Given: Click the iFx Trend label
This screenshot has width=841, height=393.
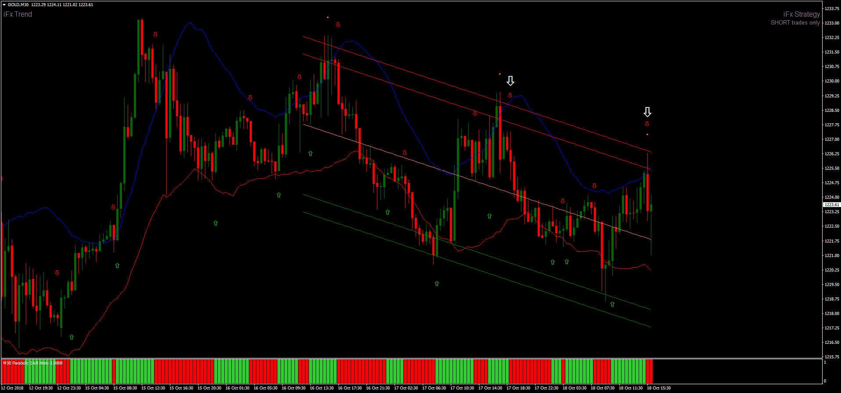Looking at the screenshot, I should point(18,14).
